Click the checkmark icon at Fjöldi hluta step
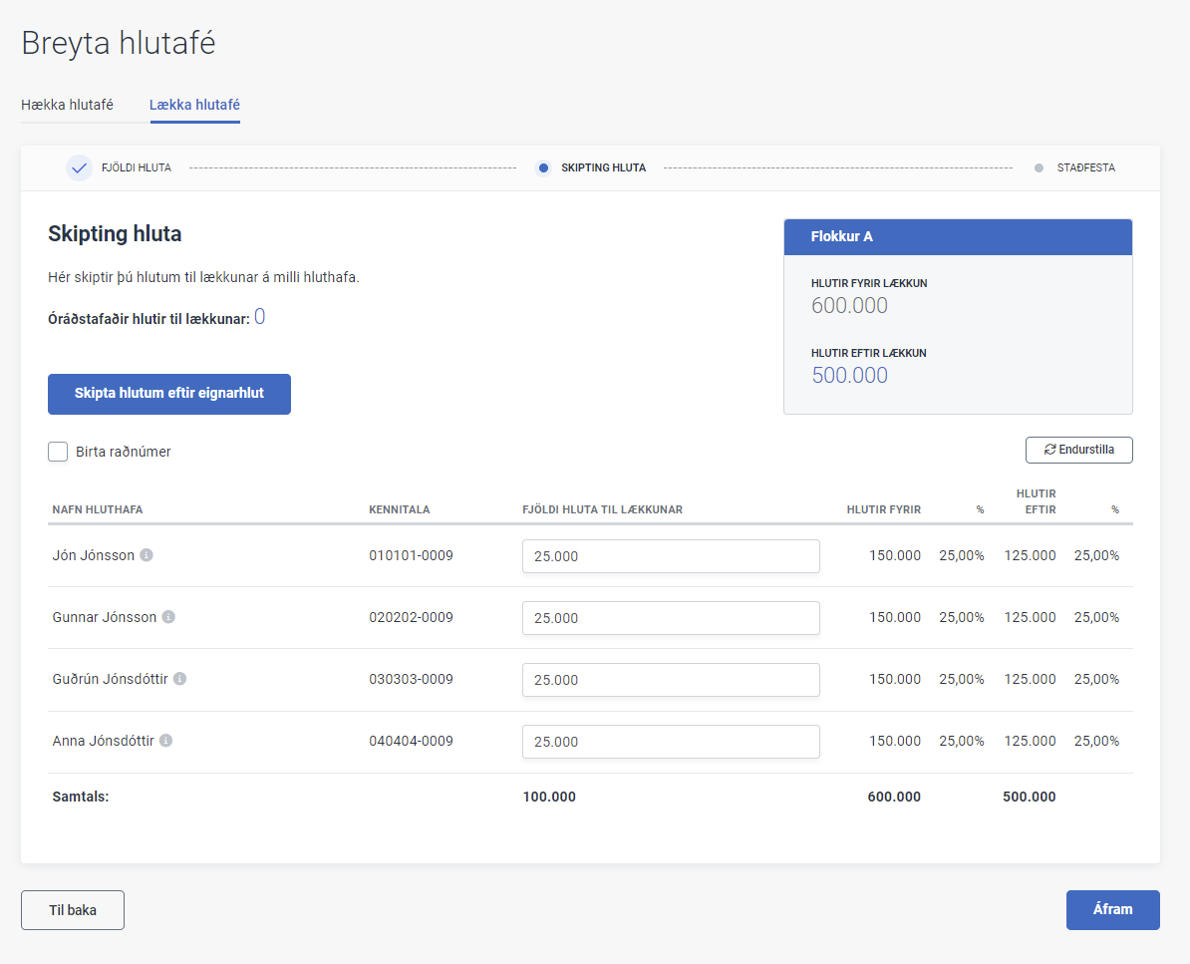The height and width of the screenshot is (964, 1190). [79, 167]
